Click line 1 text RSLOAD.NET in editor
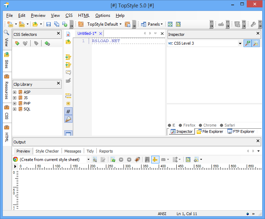Image resolution: width=265 pixels, height=219 pixels. tap(106, 41)
